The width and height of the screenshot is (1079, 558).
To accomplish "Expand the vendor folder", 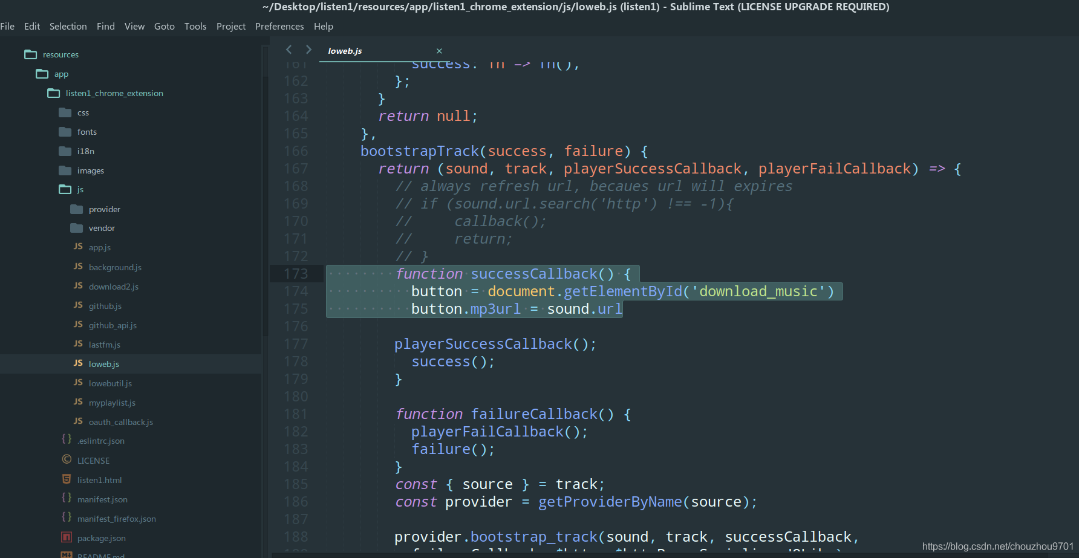I will pos(76,228).
